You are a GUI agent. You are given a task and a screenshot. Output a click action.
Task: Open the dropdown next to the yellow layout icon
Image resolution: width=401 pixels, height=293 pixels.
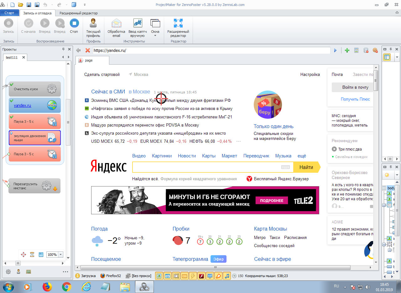click(397, 57)
